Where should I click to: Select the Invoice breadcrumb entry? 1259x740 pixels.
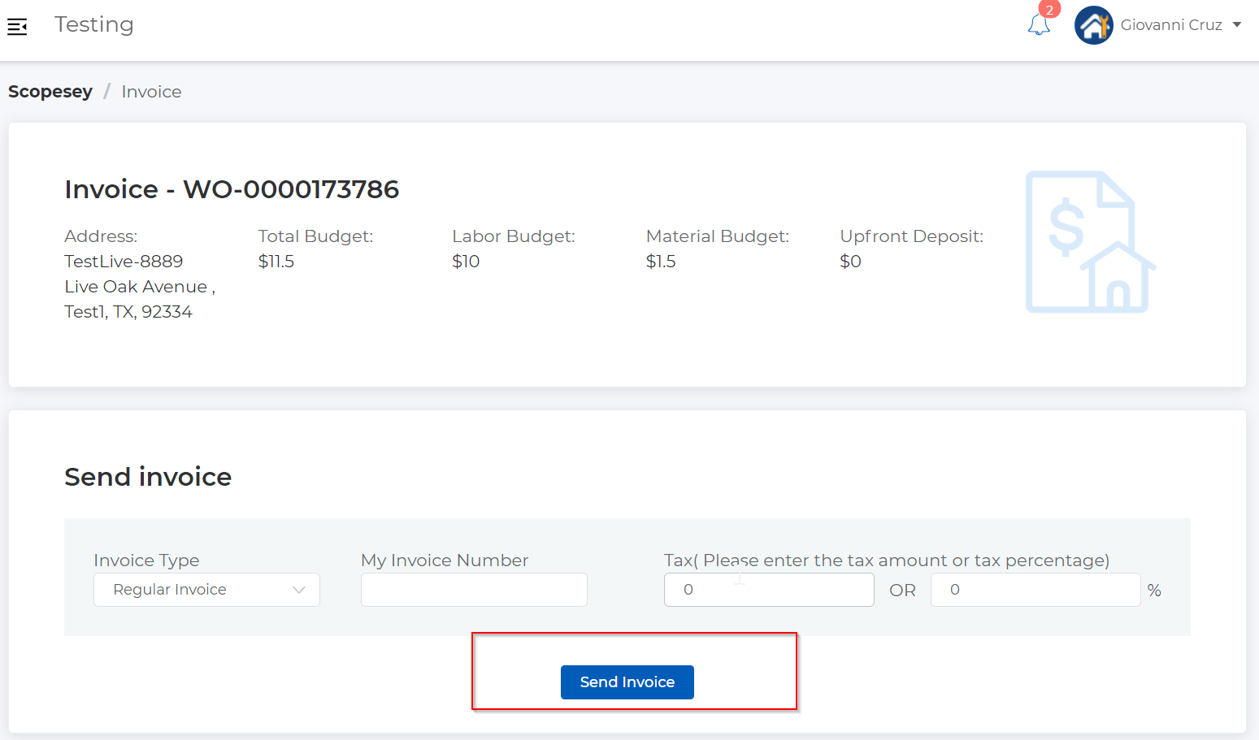click(x=151, y=91)
